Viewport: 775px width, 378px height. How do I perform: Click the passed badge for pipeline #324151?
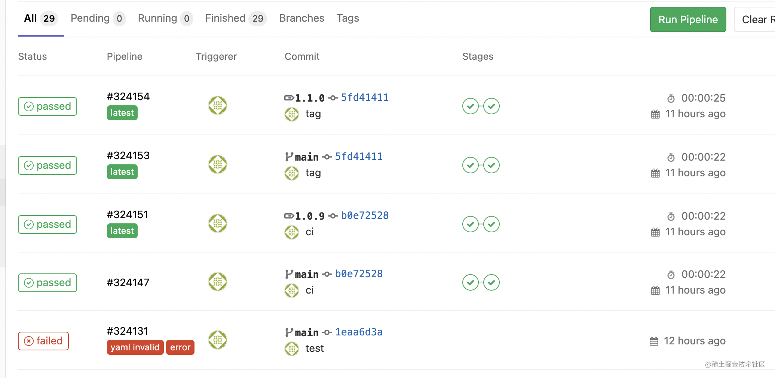pos(47,224)
